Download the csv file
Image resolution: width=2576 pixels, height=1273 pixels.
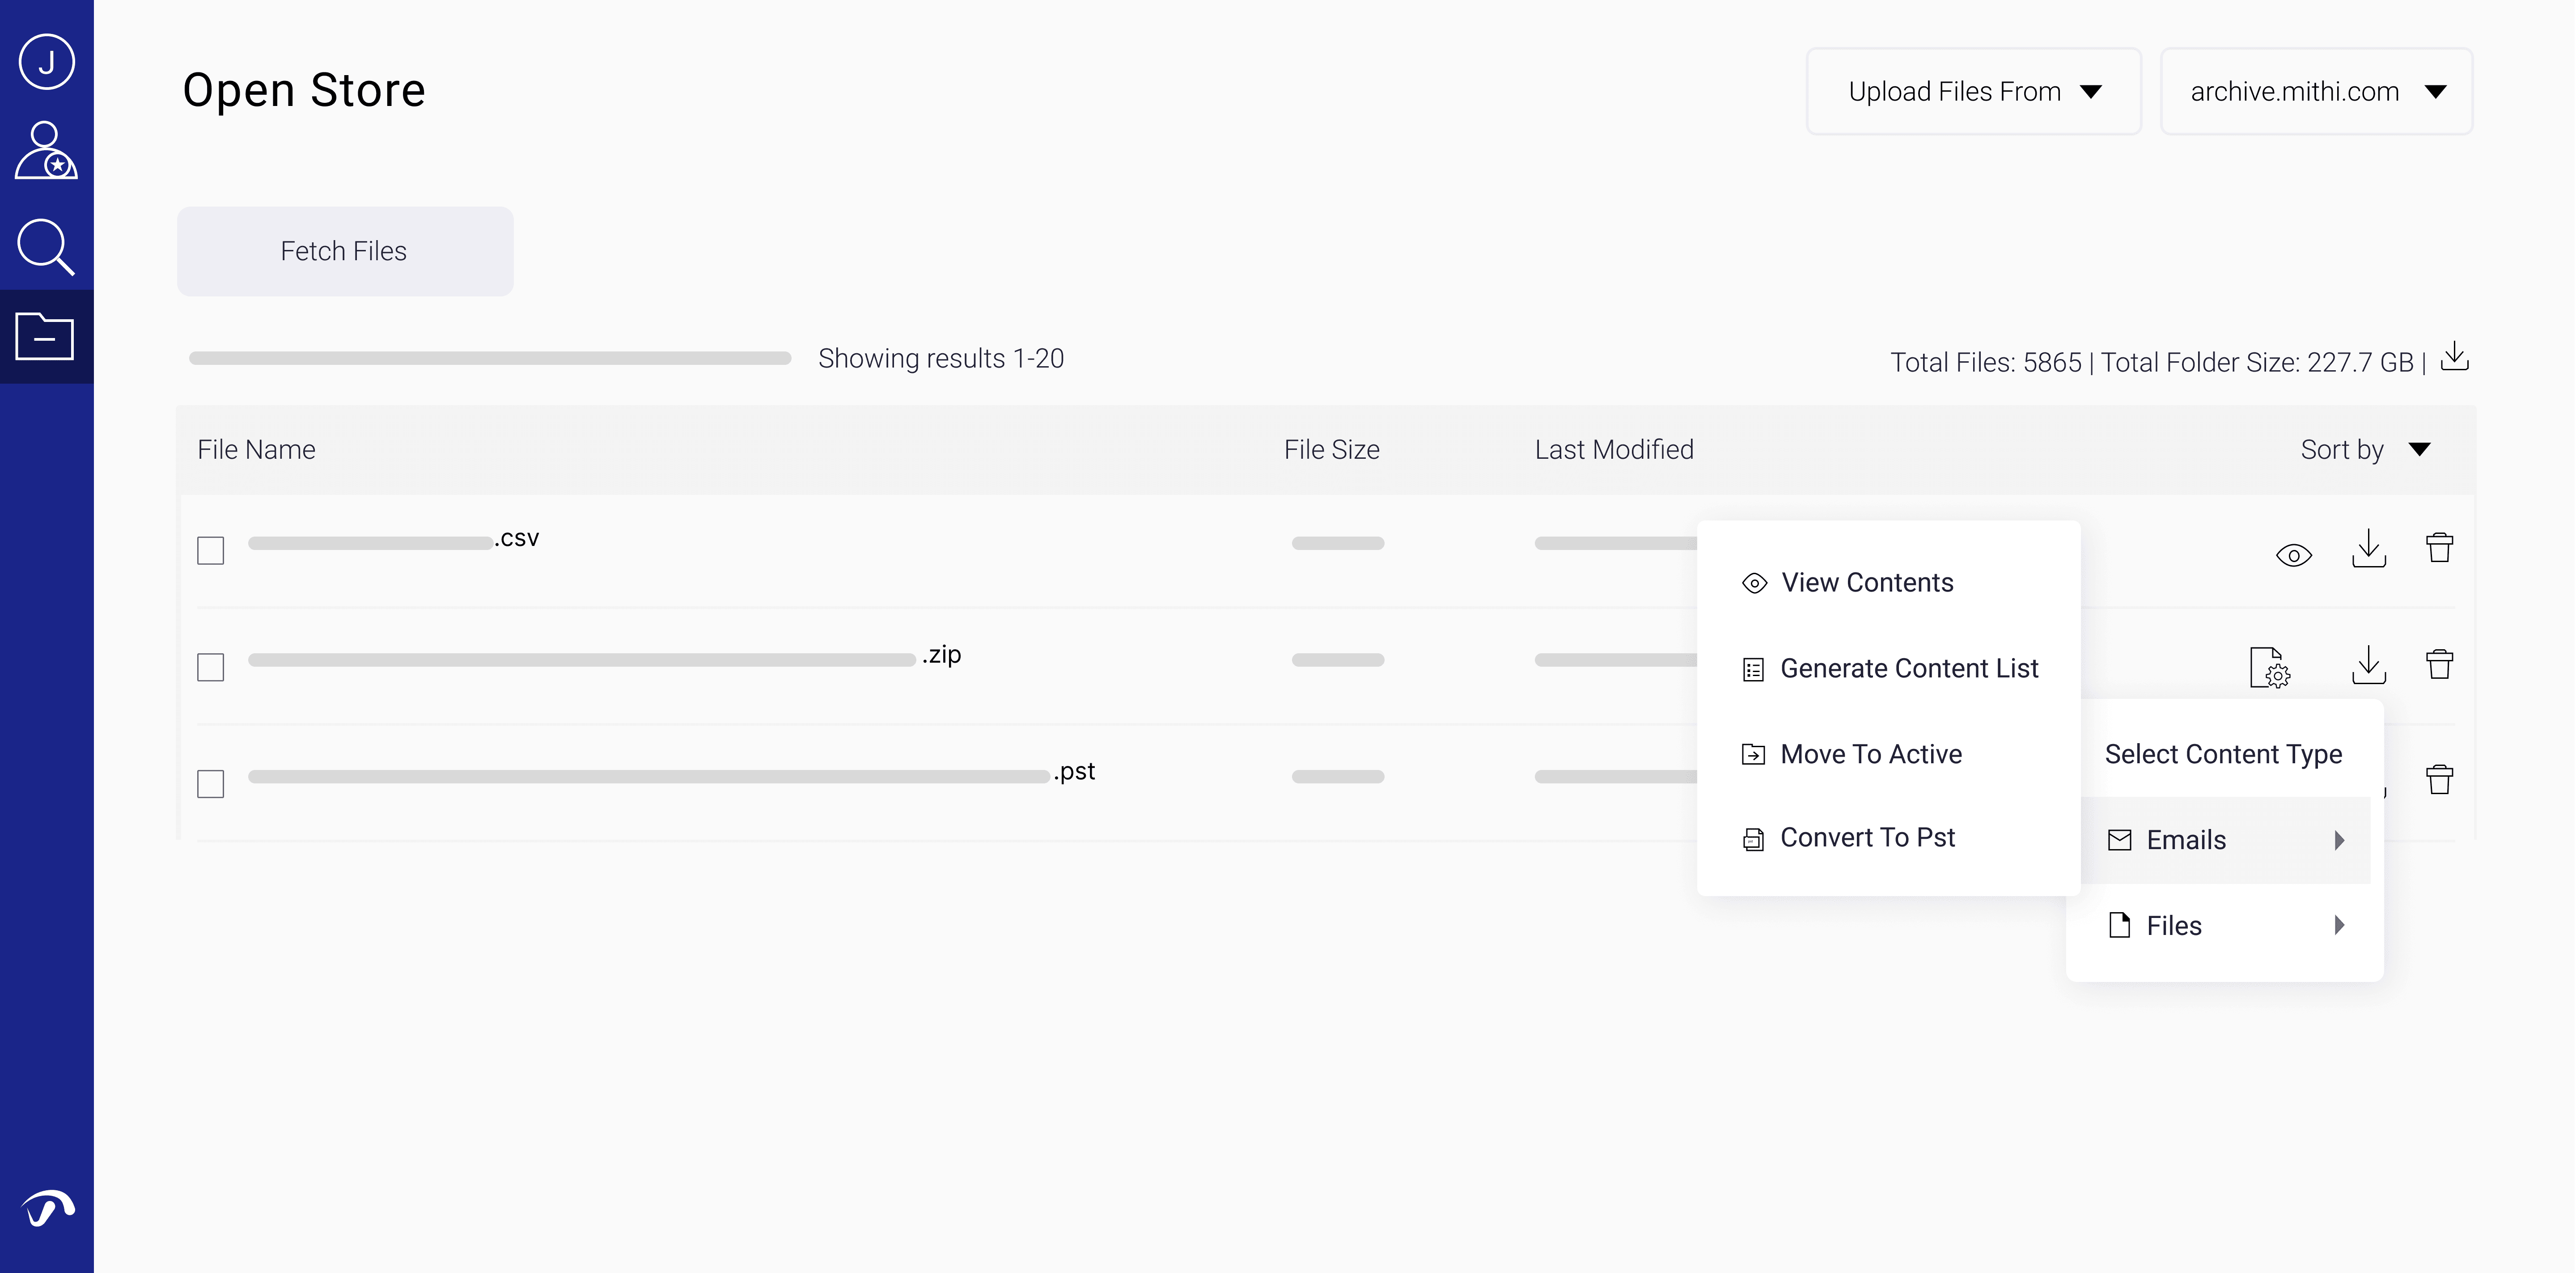[2368, 549]
